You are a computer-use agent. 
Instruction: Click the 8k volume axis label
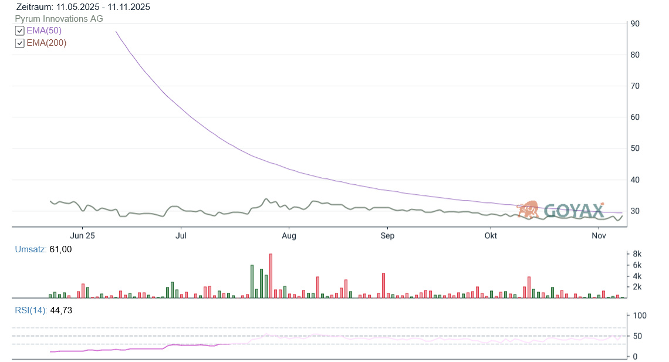636,254
